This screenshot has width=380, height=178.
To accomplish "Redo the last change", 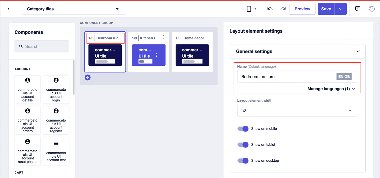I will click(x=283, y=9).
